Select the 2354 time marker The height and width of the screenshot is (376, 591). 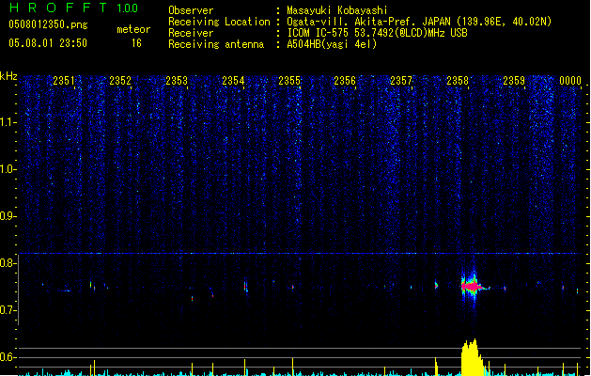[x=233, y=81]
